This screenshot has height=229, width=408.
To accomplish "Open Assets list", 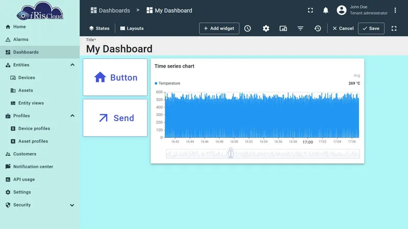I will point(40,91).
